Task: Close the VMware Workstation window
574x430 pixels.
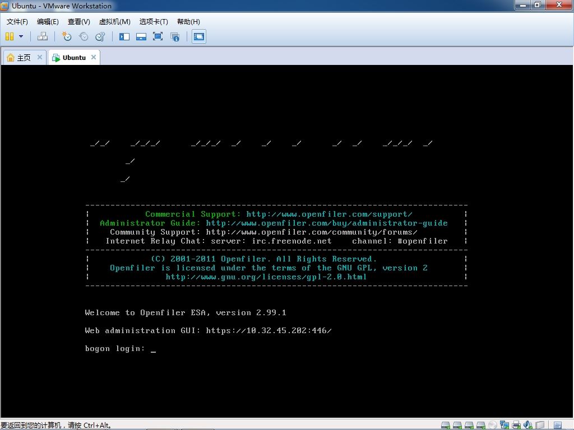Action: (559, 4)
